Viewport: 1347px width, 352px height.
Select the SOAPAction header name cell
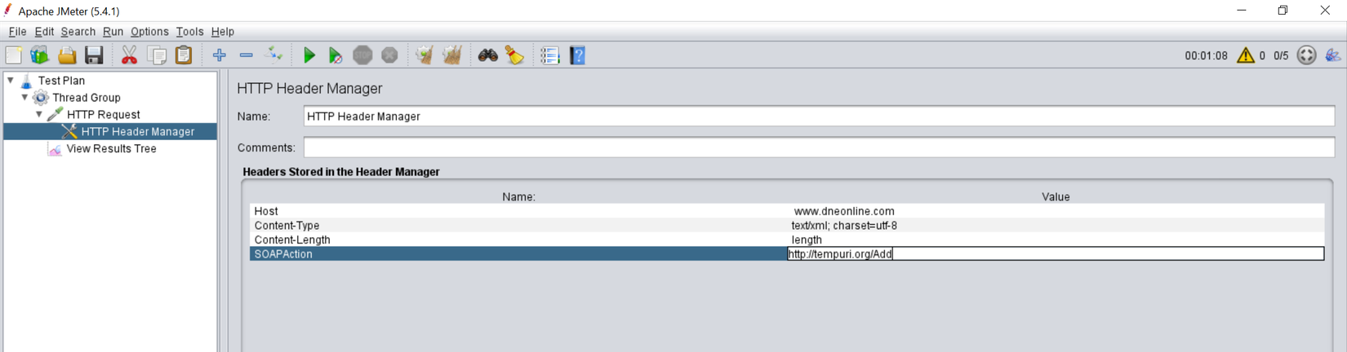point(518,254)
